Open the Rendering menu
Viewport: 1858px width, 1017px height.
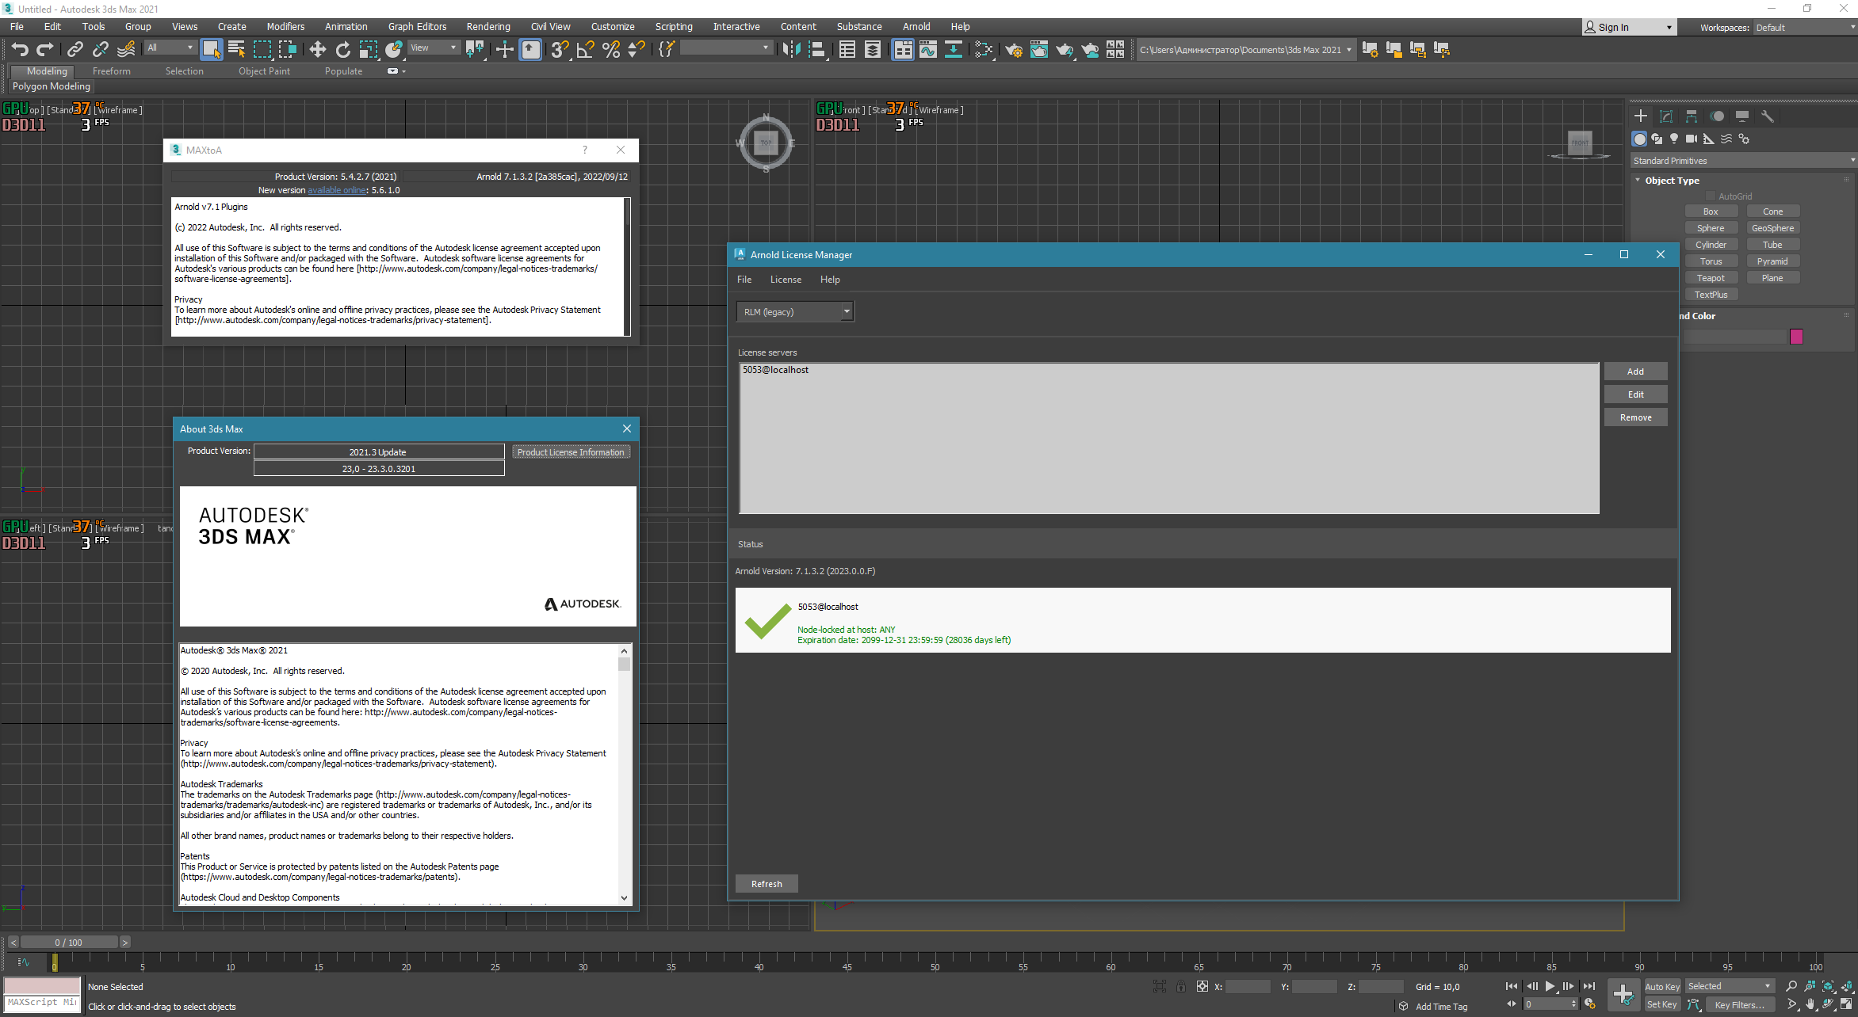(x=488, y=26)
